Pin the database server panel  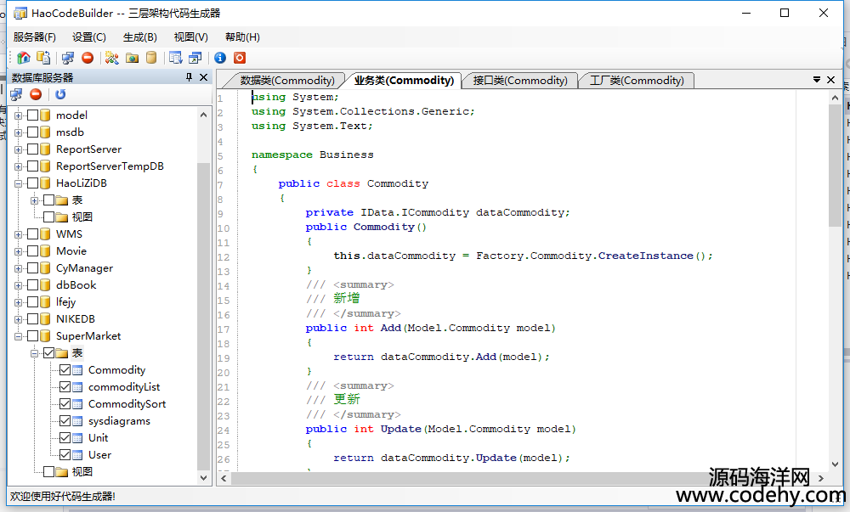[x=190, y=77]
